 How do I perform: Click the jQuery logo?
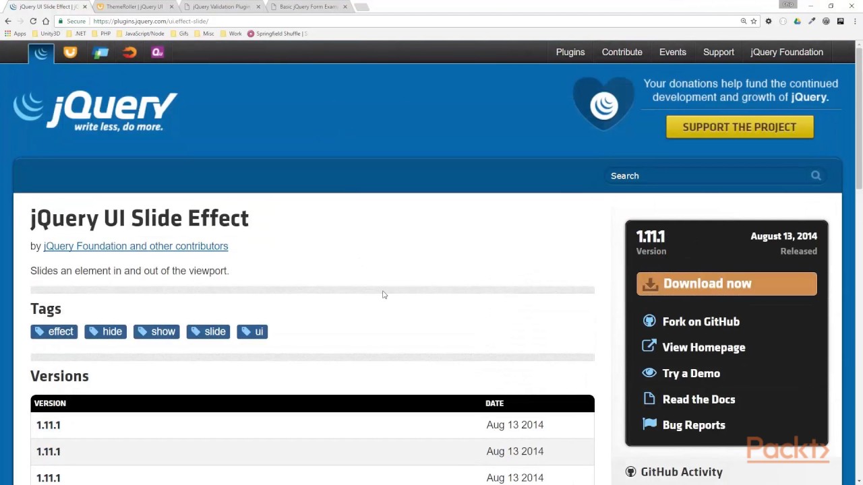(x=95, y=111)
